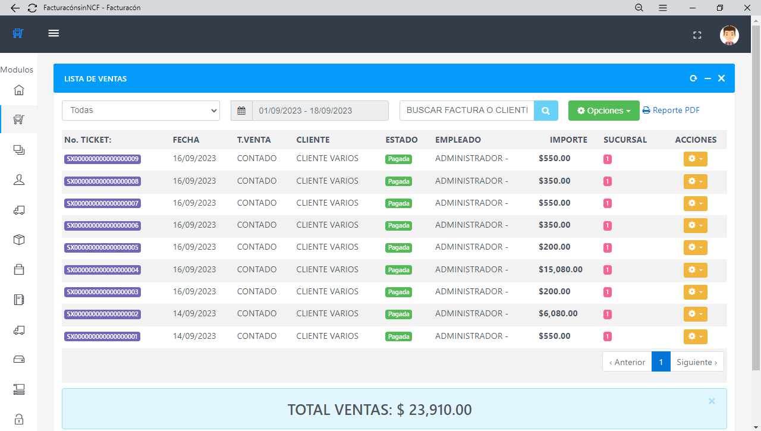Open the user/clients module icon
The height and width of the screenshot is (431, 761).
coord(19,180)
